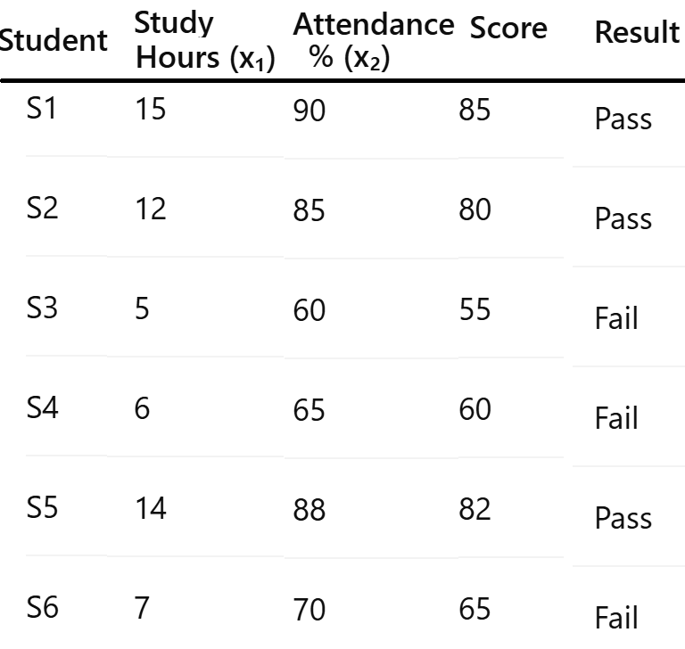This screenshot has width=685, height=649.
Task: Select the Result column header
Action: (637, 33)
